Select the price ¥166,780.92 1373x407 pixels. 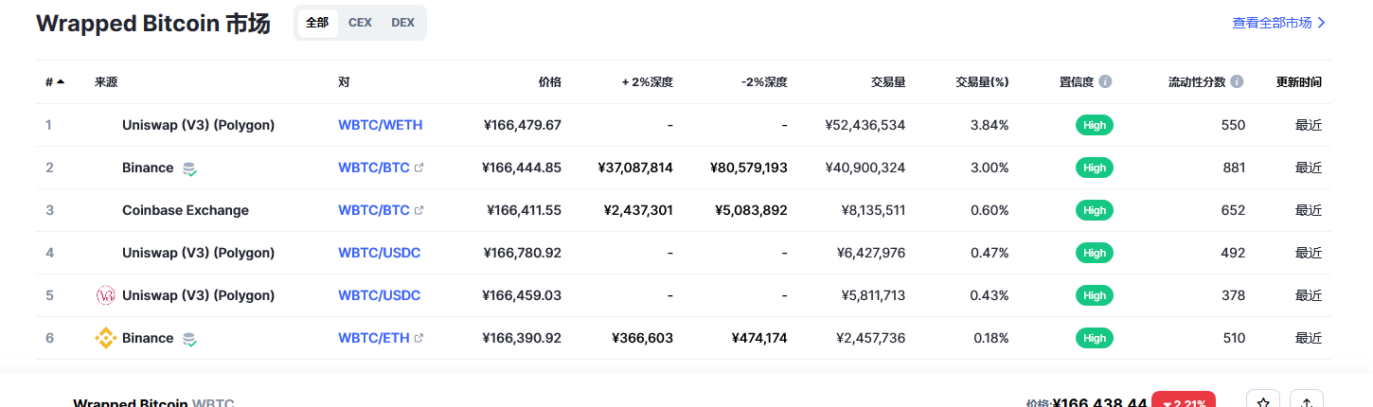point(523,253)
